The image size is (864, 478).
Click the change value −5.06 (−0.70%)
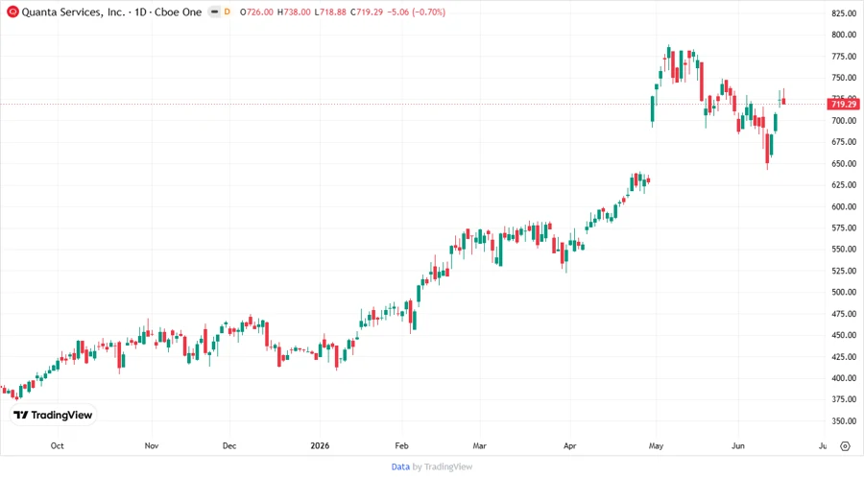[416, 12]
